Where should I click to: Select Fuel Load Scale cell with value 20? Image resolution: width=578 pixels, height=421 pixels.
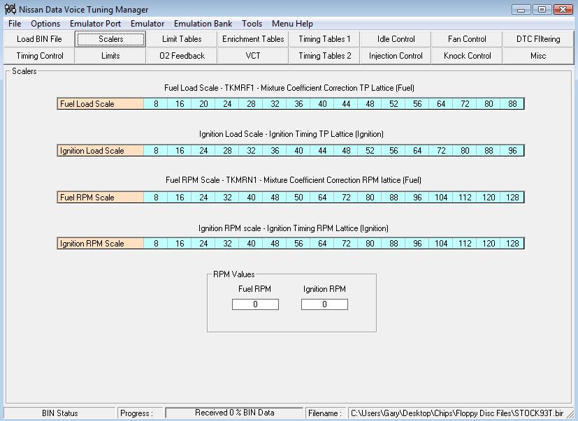(x=203, y=104)
